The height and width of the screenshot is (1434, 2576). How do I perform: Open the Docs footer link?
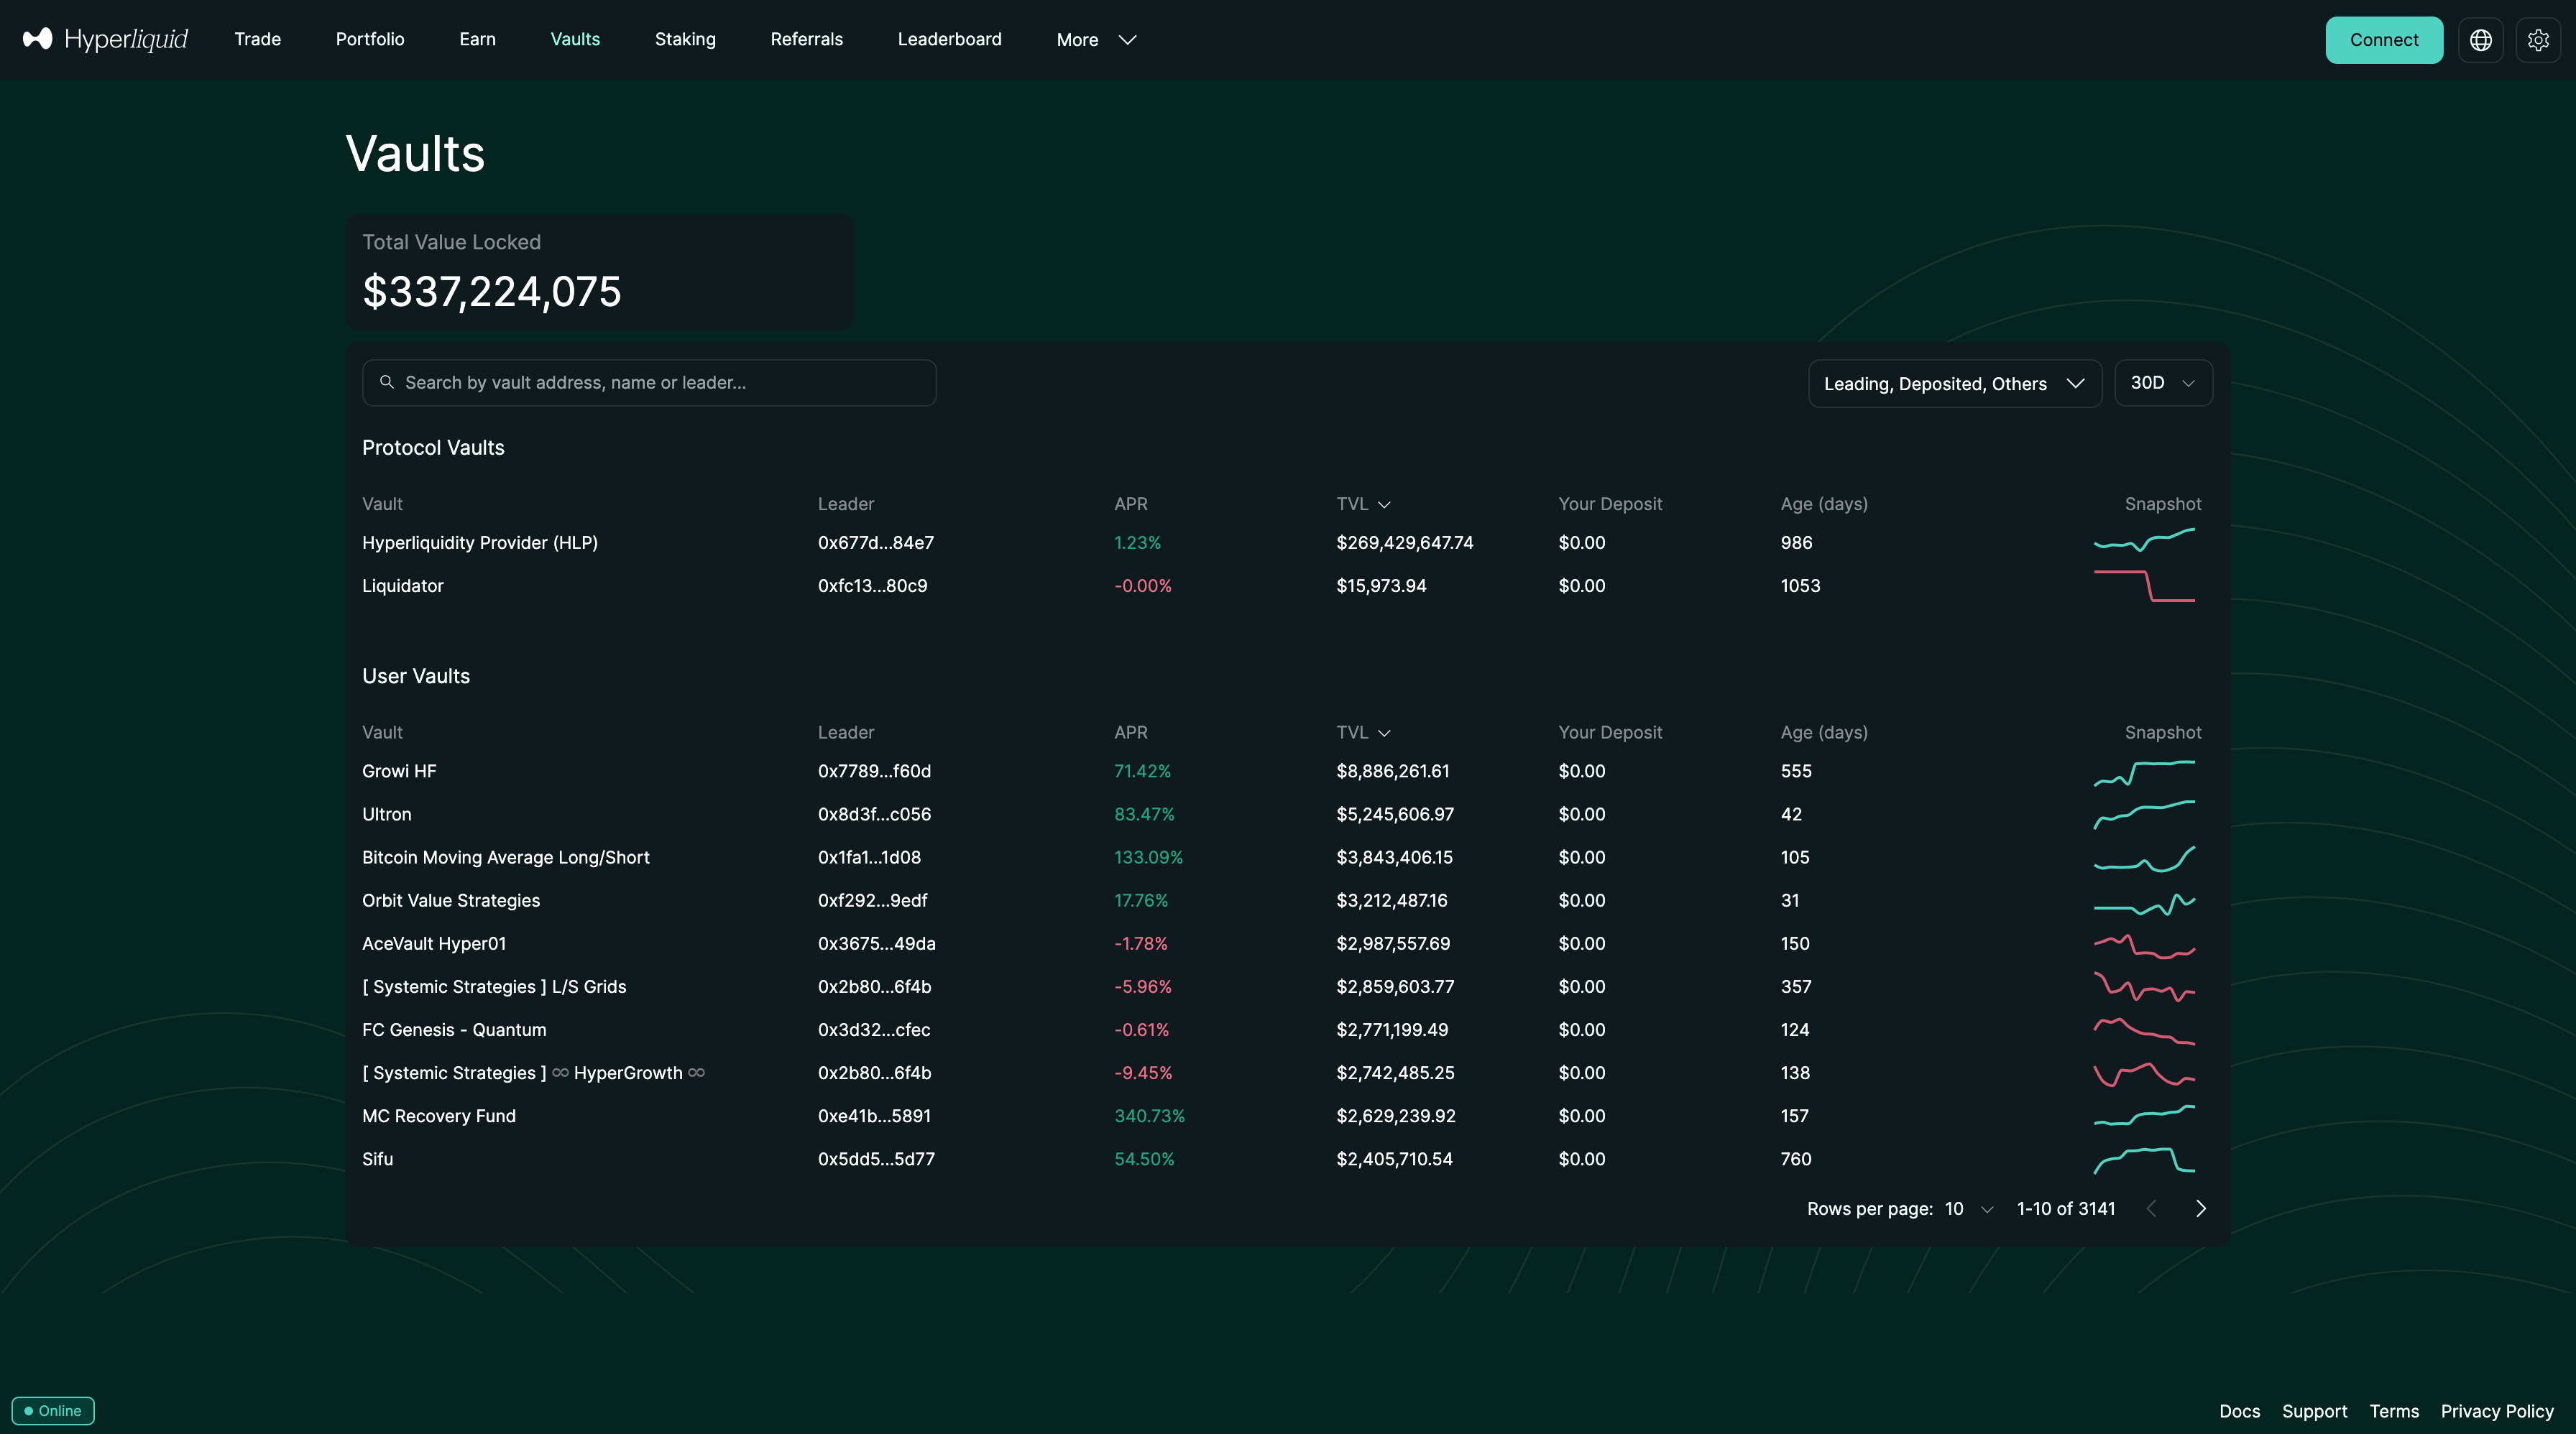[2239, 1411]
